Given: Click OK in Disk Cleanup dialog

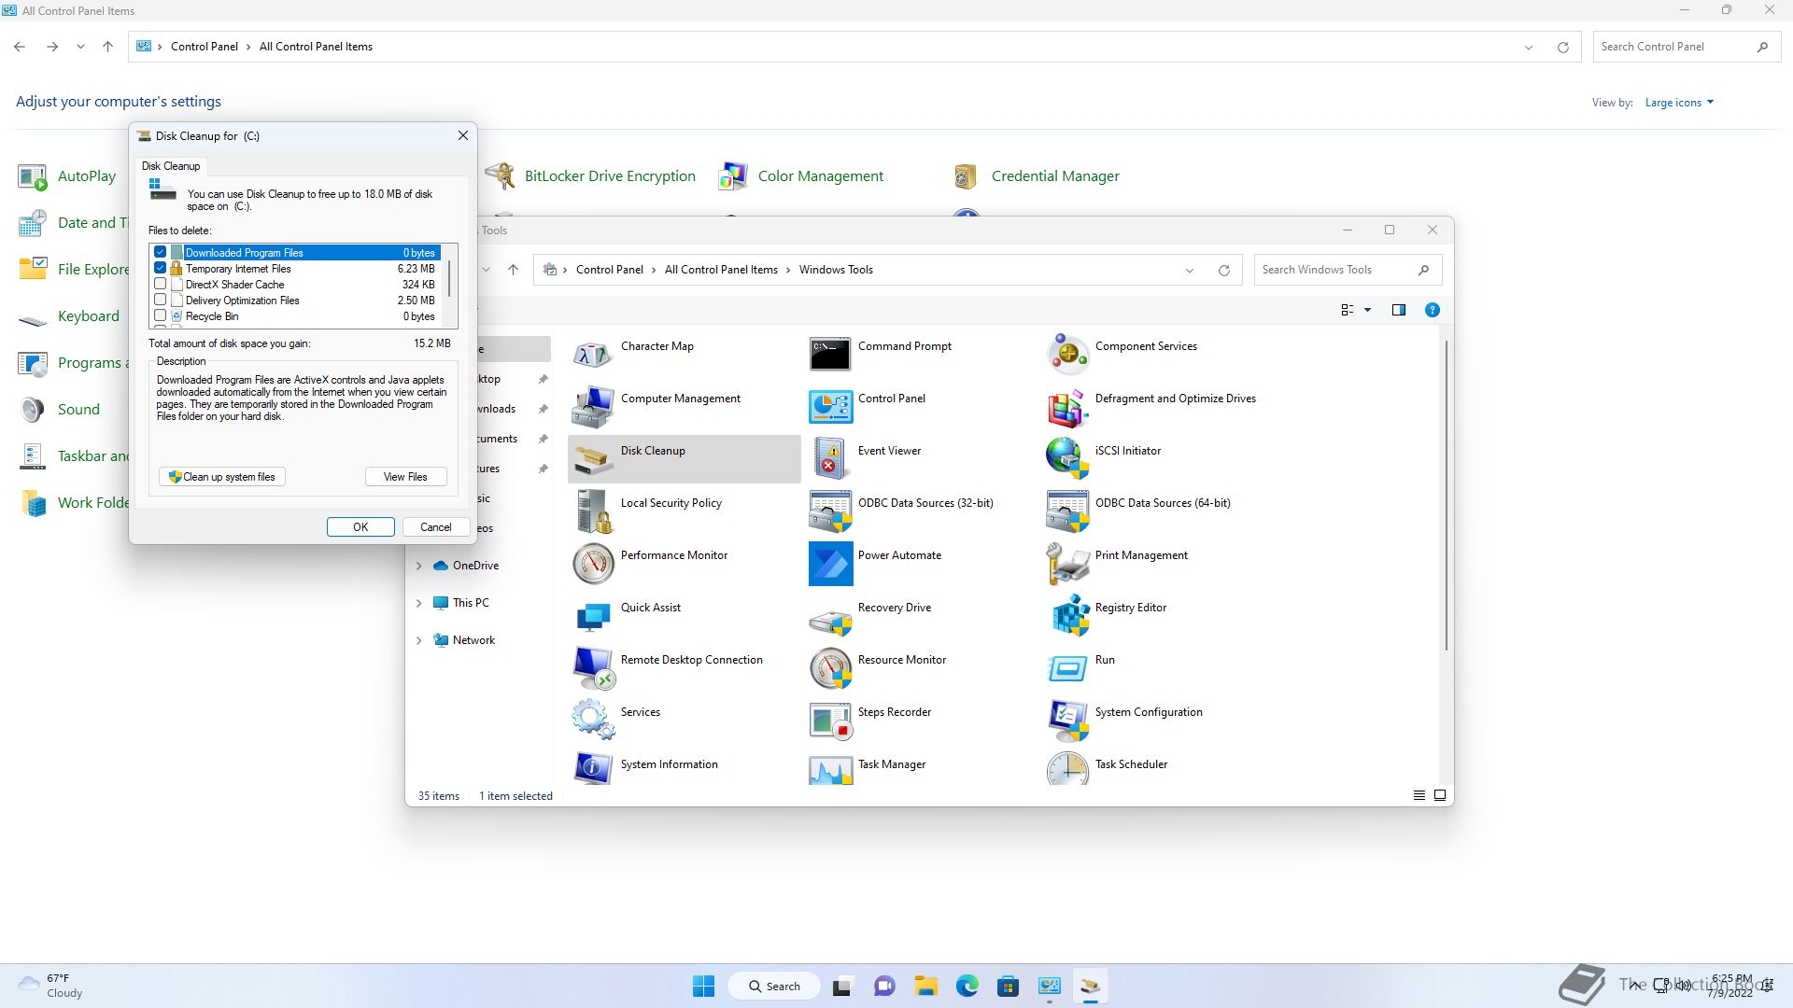Looking at the screenshot, I should [x=360, y=527].
